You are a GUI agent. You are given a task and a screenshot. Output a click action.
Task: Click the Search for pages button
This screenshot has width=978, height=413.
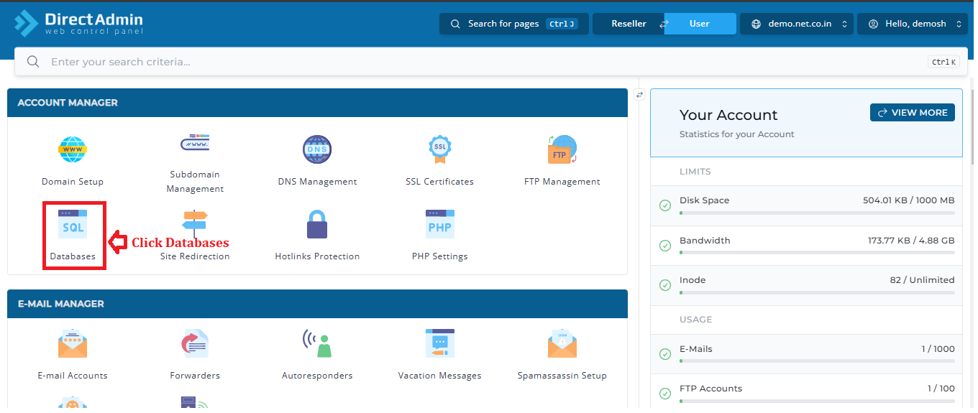coord(514,24)
